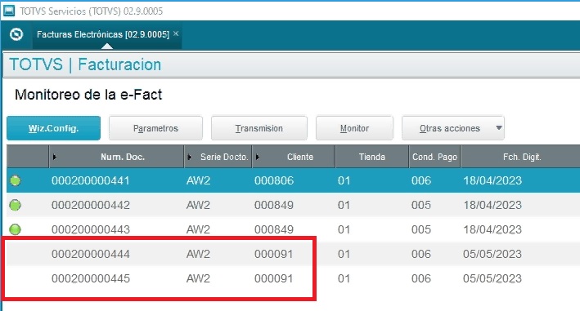Click series AW2 in row 000200000441
The image size is (580, 311).
pos(198,180)
